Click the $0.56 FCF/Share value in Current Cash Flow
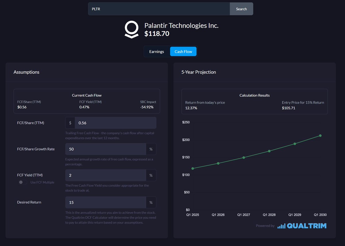Viewport: 345px width, 246px height. click(x=22, y=107)
